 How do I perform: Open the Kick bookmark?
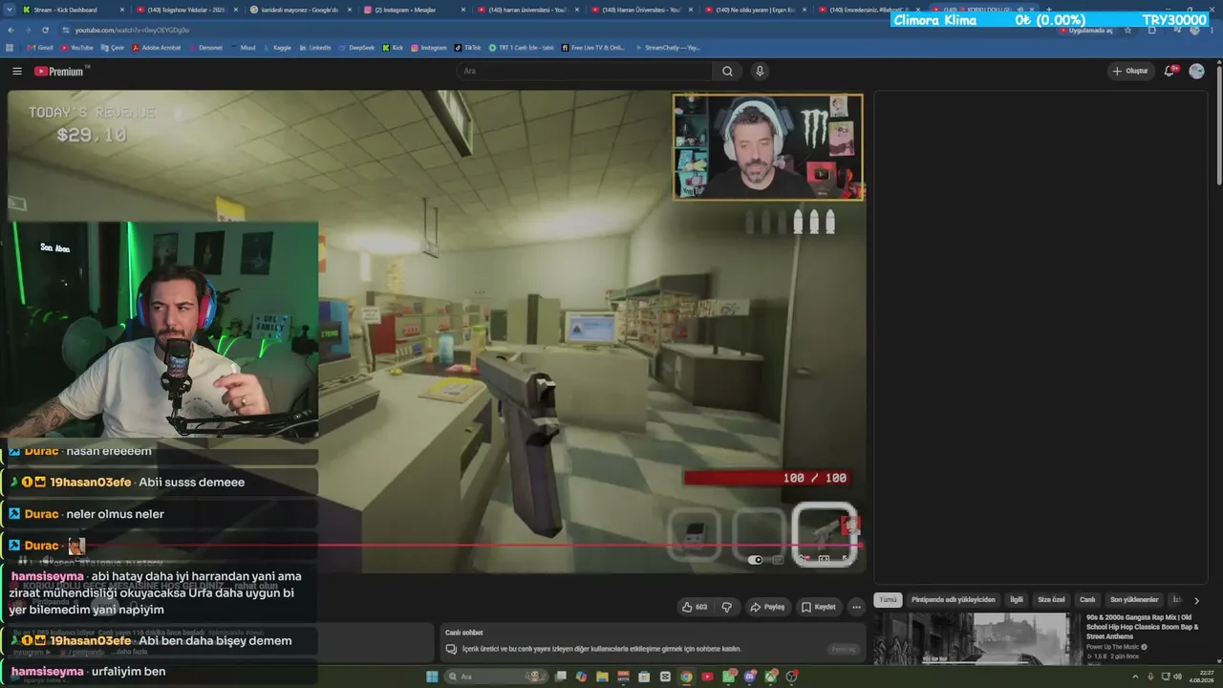[x=393, y=47]
